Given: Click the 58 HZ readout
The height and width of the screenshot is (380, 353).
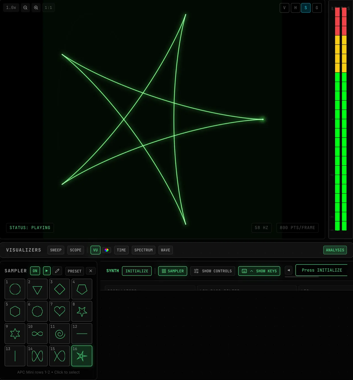Looking at the screenshot, I should click(x=261, y=228).
